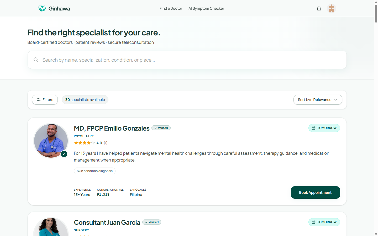The height and width of the screenshot is (236, 378).
Task: Open the AI Symptom Checker
Action: 206,8
